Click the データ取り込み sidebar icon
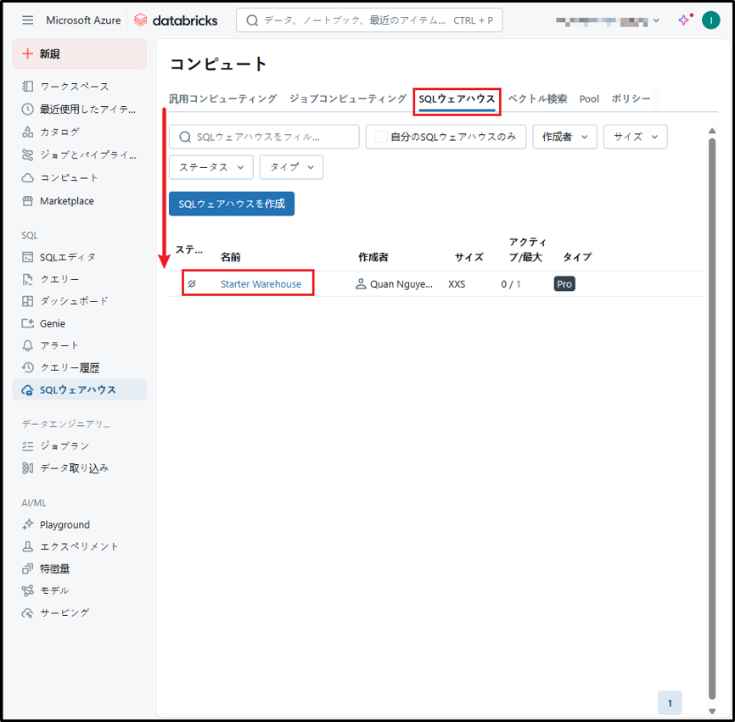 click(28, 467)
